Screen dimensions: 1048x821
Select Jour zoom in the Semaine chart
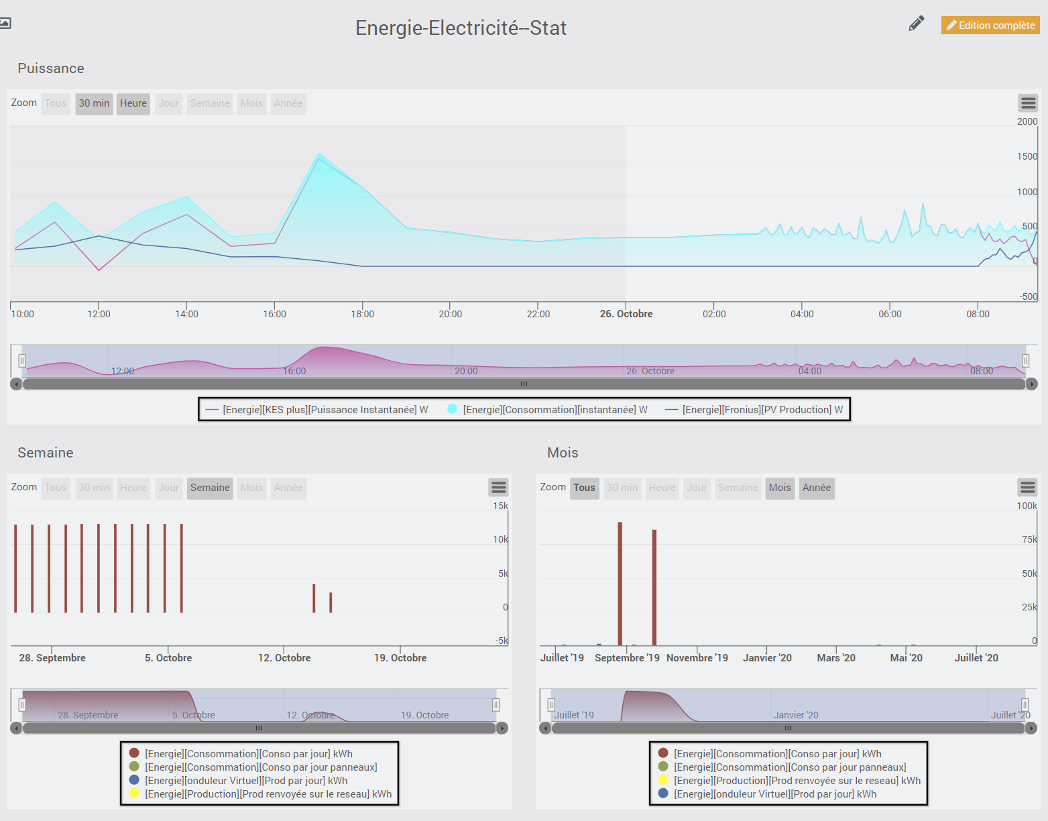[x=169, y=488]
